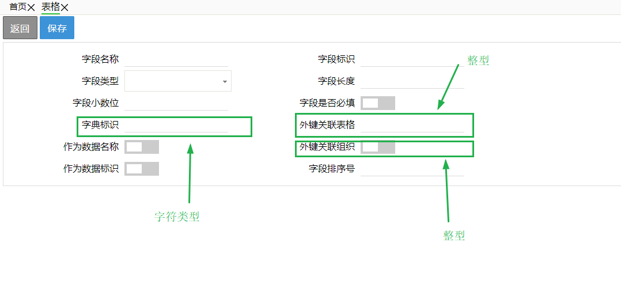This screenshot has height=284, width=621.
Task: Enable the 作为数据名称 switch
Action: point(141,147)
